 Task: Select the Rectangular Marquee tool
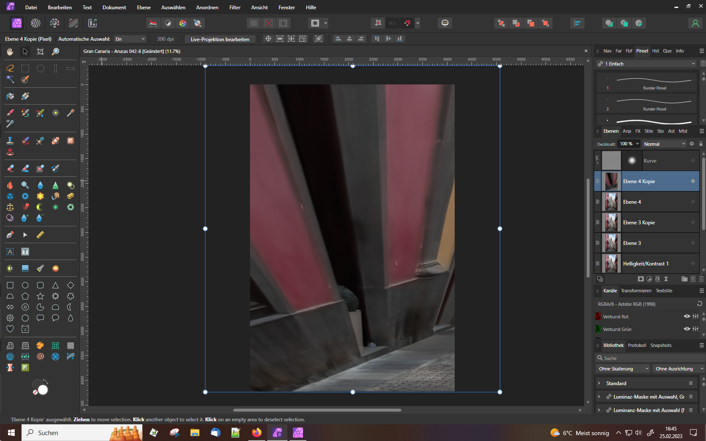tap(25, 68)
